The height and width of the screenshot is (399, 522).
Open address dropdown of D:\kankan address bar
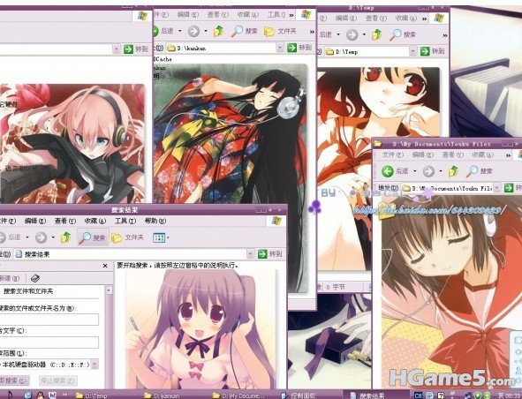pos(280,48)
